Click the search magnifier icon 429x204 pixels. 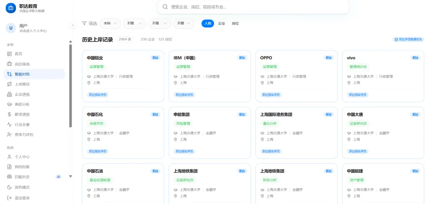pyautogui.click(x=165, y=7)
